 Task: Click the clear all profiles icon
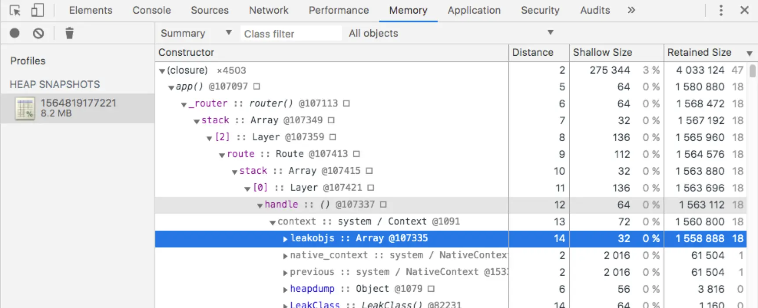[39, 33]
